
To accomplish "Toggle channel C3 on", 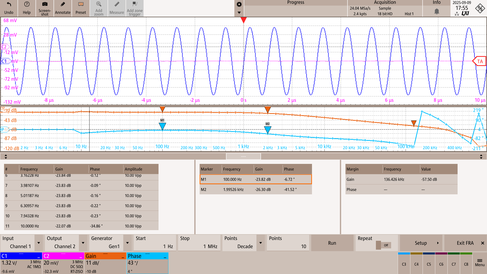I will [x=404, y=264].
